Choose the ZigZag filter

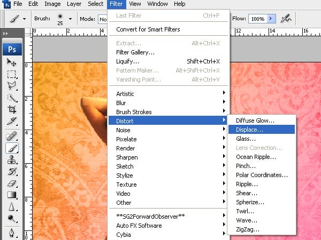pyautogui.click(x=262, y=229)
